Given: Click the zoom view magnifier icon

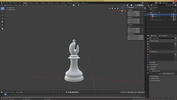Looking at the screenshot, I should point(118,9).
